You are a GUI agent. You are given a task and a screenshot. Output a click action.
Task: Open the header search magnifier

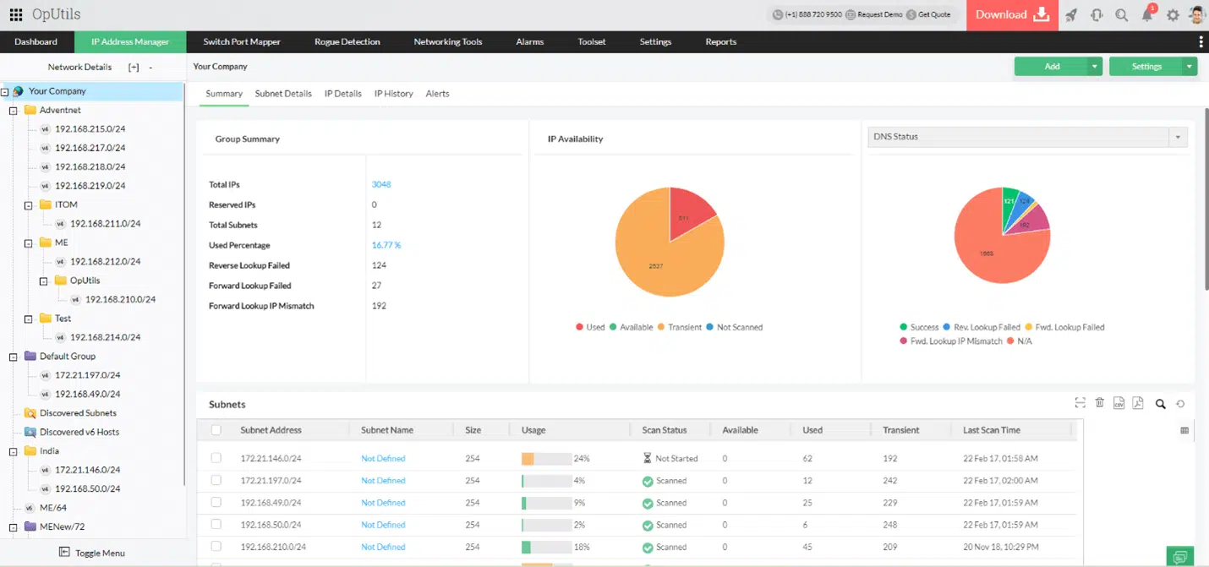(1122, 15)
